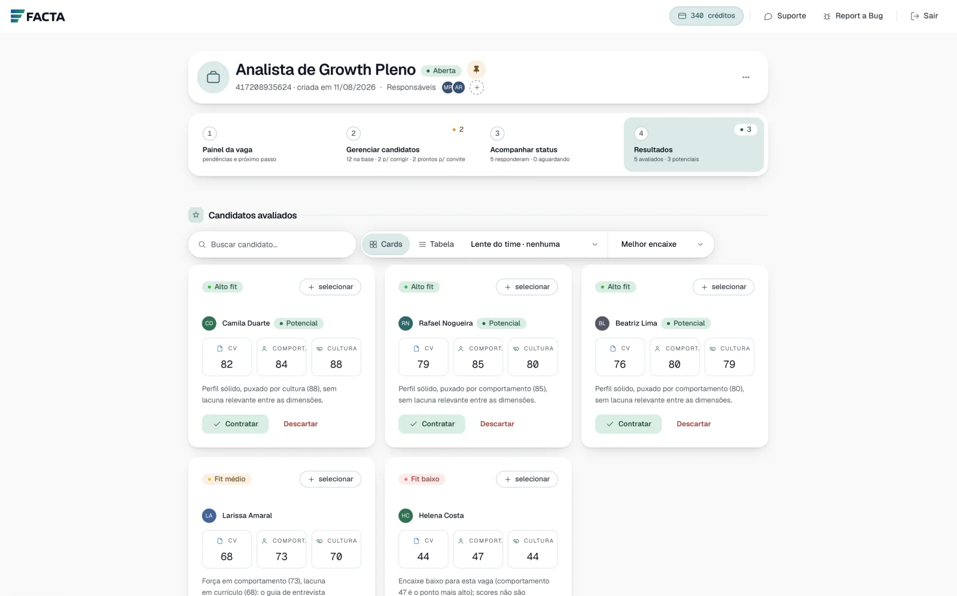This screenshot has width=957, height=596.
Task: Open the 340 créditos balance
Action: [x=706, y=16]
